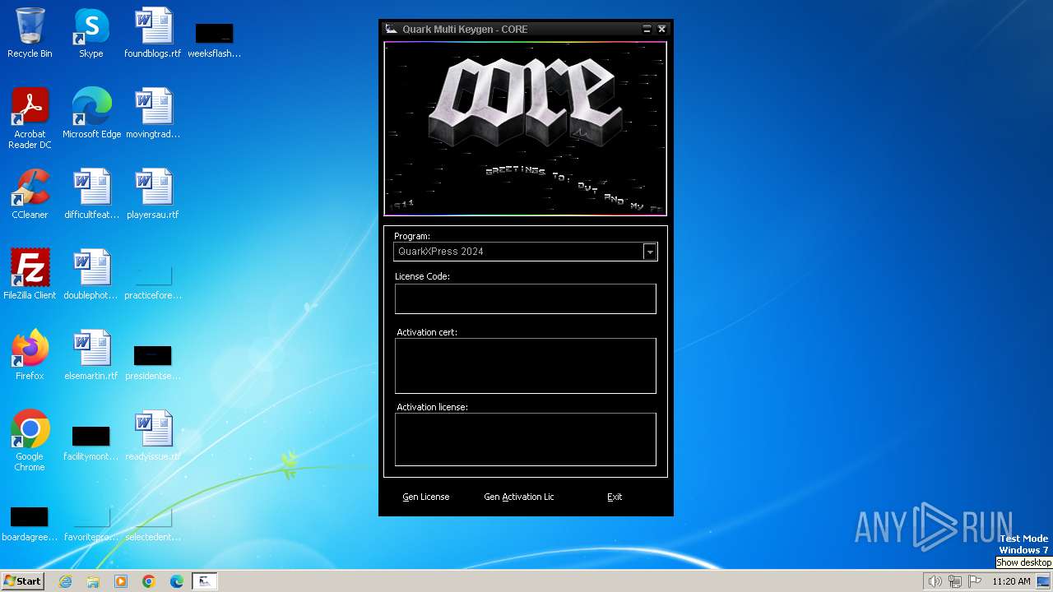Open Windows Explorer from the taskbar
This screenshot has width=1053, height=592.
click(93, 581)
